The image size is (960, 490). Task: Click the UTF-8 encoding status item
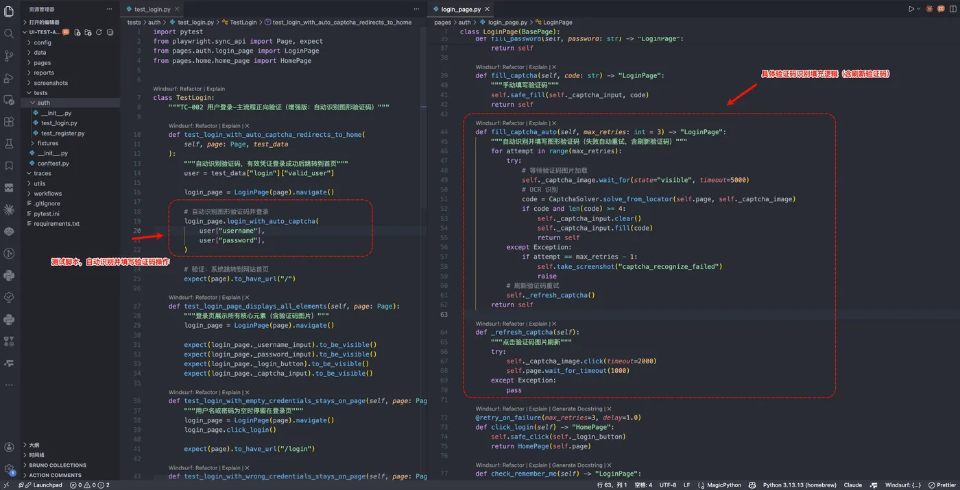[x=668, y=485]
